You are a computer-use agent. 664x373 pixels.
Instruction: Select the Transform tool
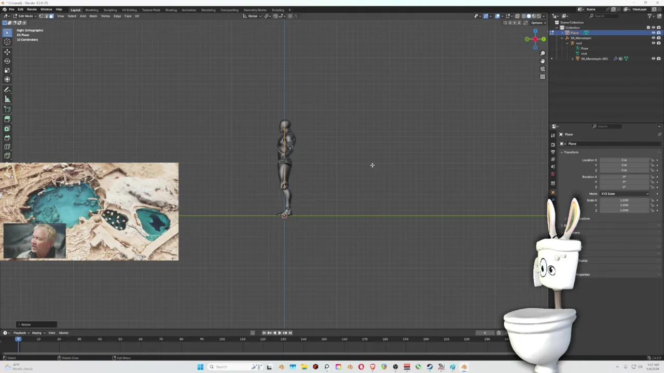click(7, 79)
